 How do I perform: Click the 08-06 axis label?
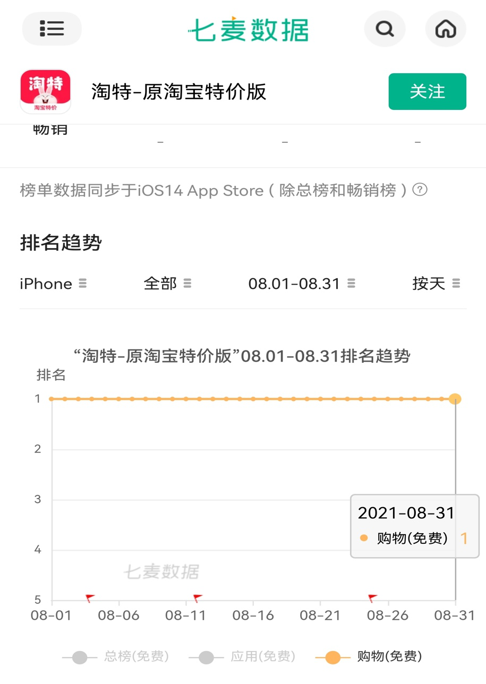119,615
